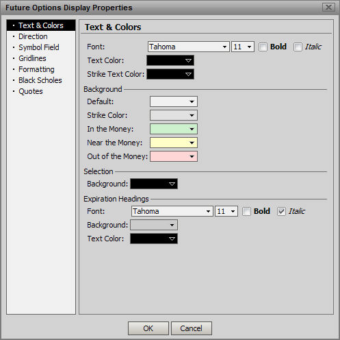Enable Bold for the main font
The height and width of the screenshot is (340, 340).
click(x=263, y=47)
